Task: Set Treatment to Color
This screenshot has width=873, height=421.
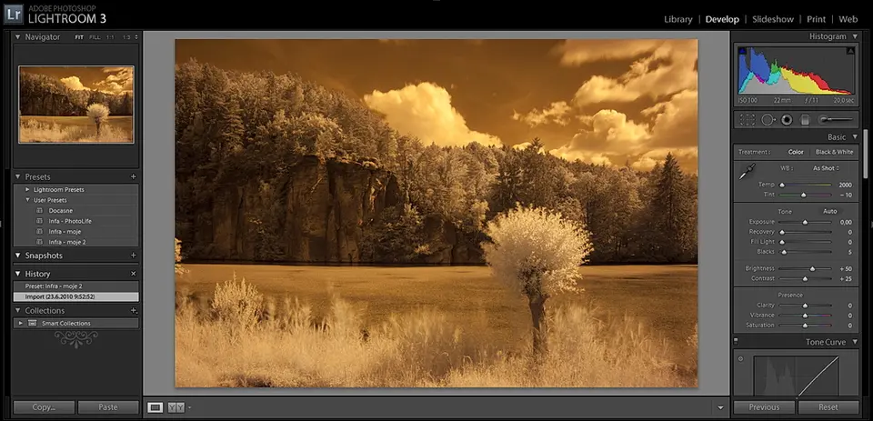Action: click(796, 152)
